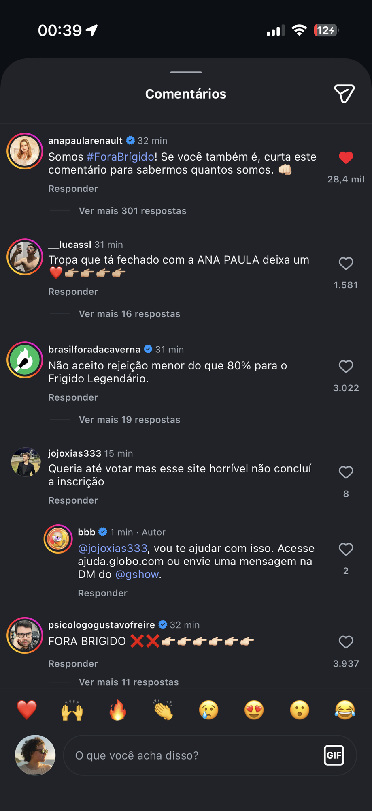Send the red heart emoji reaction
This screenshot has width=372, height=811.
(x=27, y=710)
